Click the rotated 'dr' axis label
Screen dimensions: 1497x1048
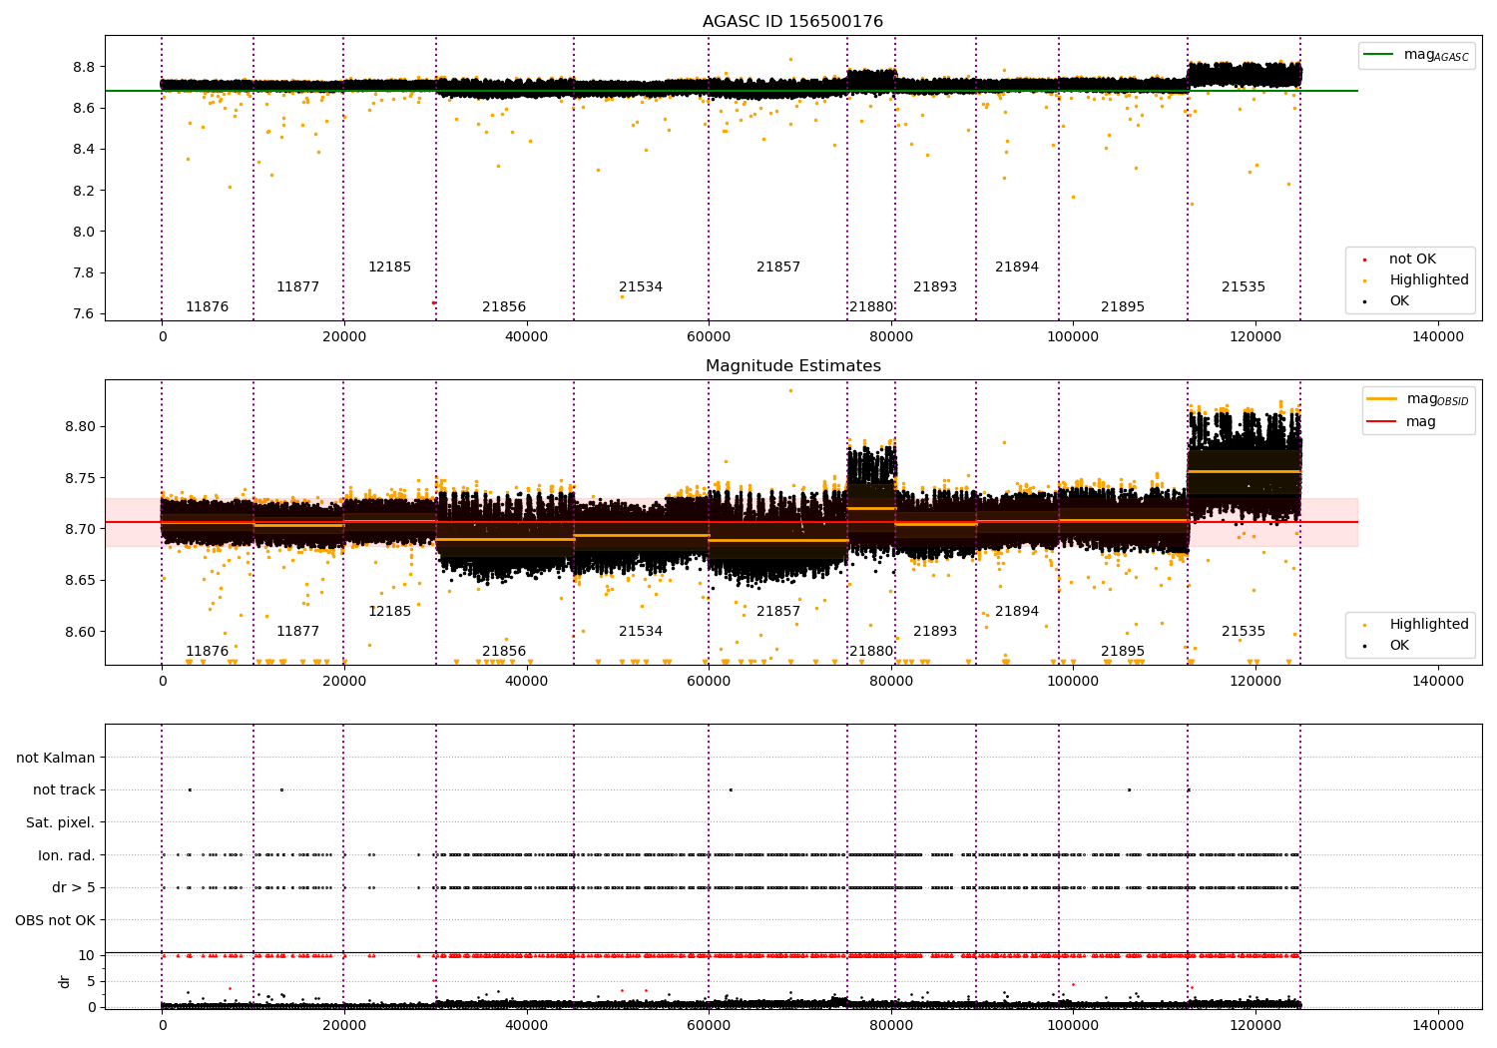[65, 981]
